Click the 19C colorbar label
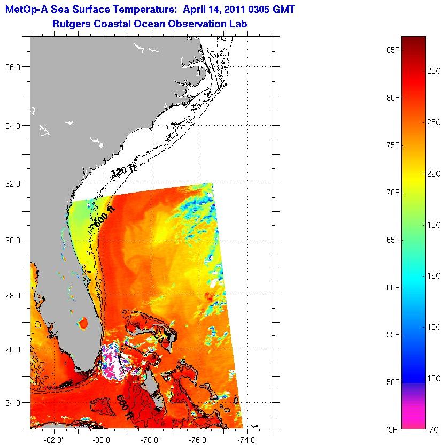The height and width of the screenshot is (445, 441). pyautogui.click(x=434, y=225)
